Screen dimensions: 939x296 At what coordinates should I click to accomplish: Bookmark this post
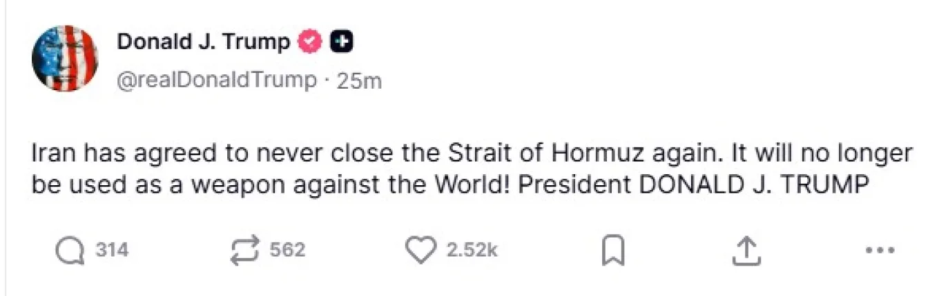[x=613, y=251]
